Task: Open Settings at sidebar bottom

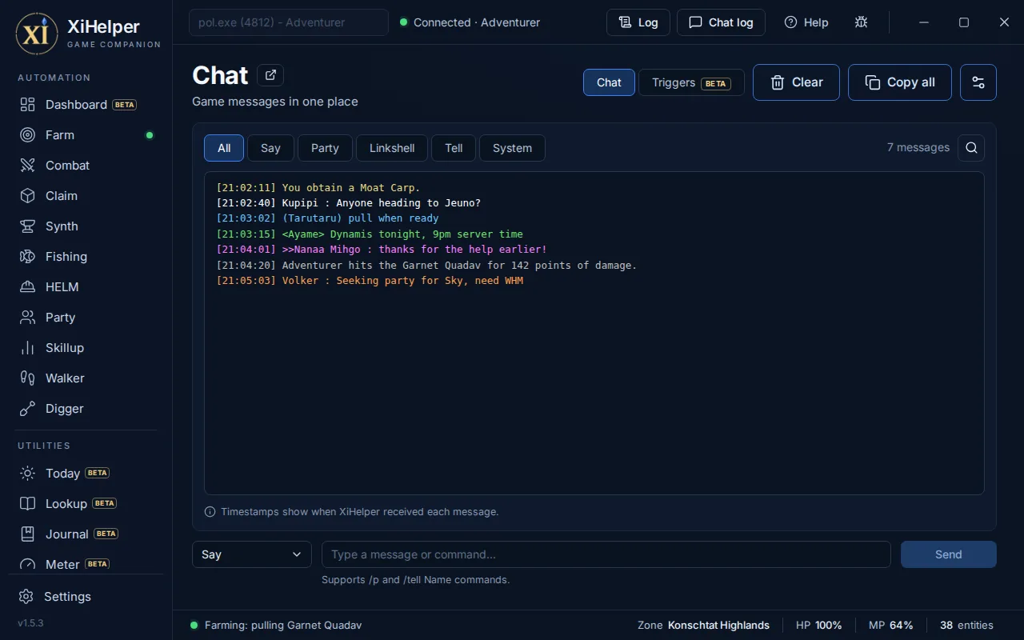Action: (x=86, y=597)
